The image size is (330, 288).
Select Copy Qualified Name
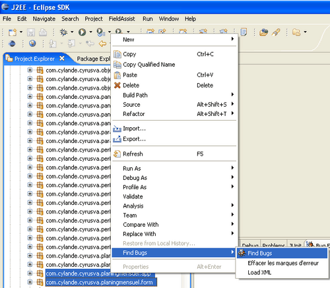pyautogui.click(x=174, y=65)
